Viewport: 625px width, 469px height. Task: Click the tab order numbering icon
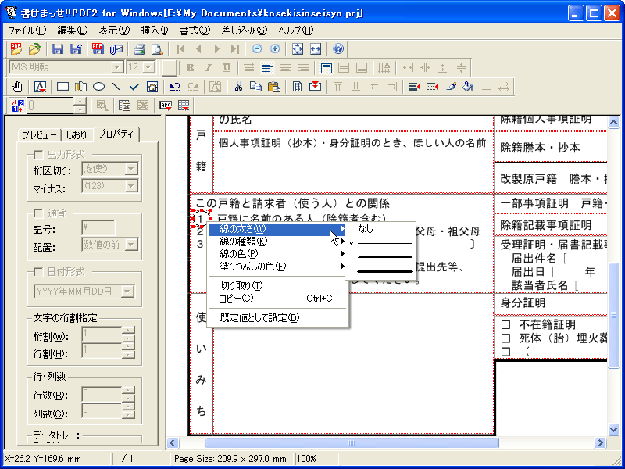pyautogui.click(x=17, y=106)
